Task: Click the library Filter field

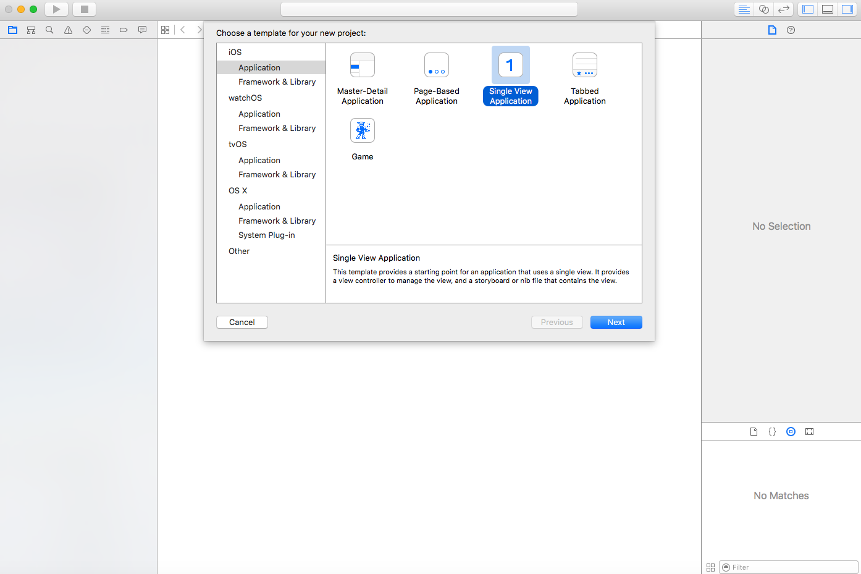Action: click(788, 567)
